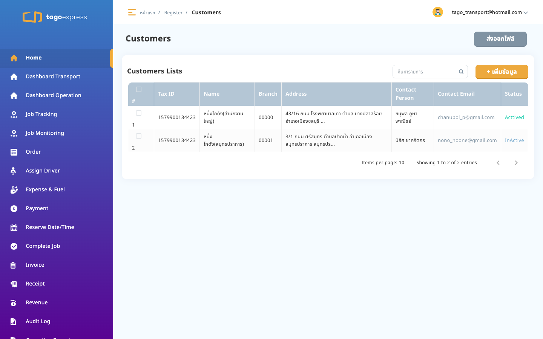Click the Dashboard Transport house icon
The image size is (543, 339).
pyautogui.click(x=14, y=77)
